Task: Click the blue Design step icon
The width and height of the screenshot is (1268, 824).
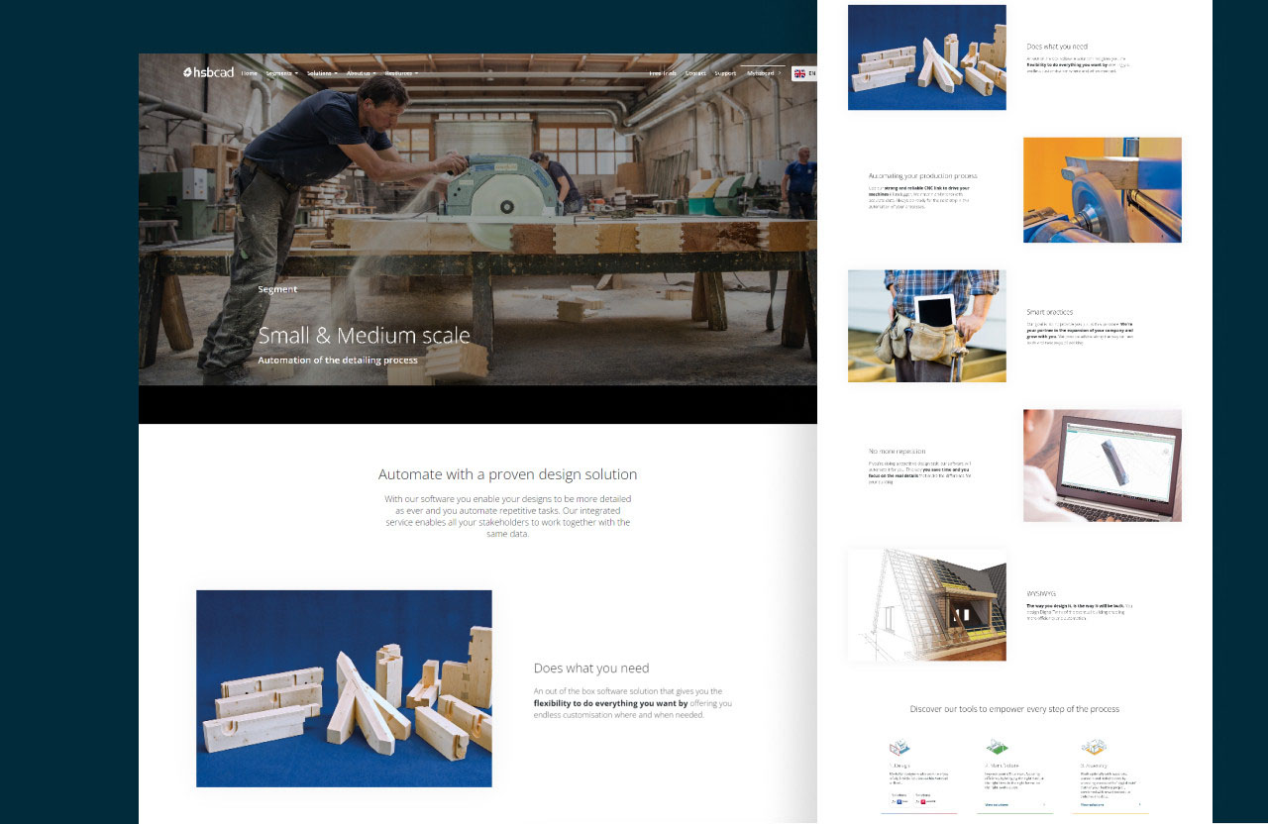Action: pyautogui.click(x=899, y=748)
